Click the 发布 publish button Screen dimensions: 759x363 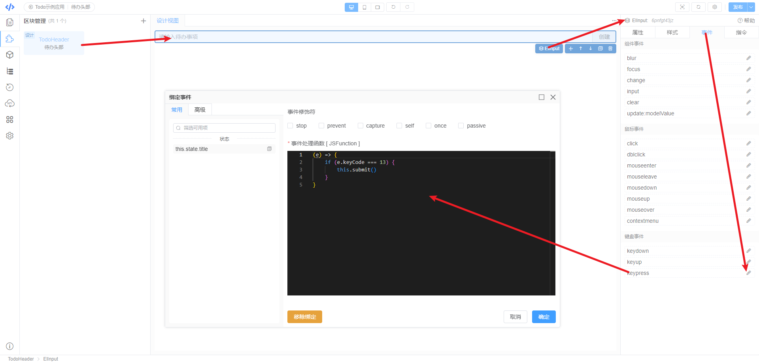coord(738,7)
